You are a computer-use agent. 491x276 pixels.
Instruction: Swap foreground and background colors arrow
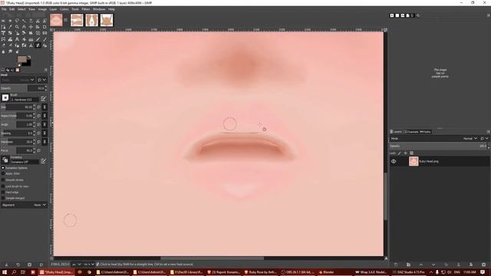point(29,58)
